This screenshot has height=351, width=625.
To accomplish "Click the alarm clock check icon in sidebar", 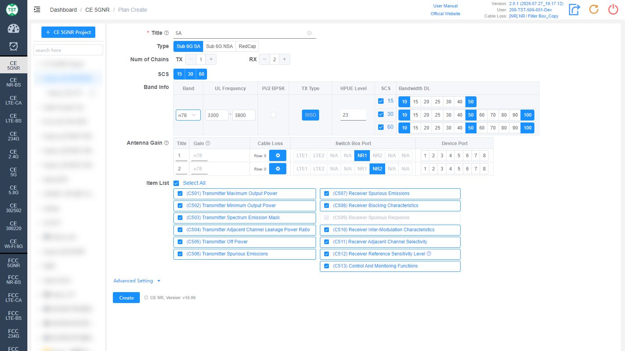I will [14, 46].
